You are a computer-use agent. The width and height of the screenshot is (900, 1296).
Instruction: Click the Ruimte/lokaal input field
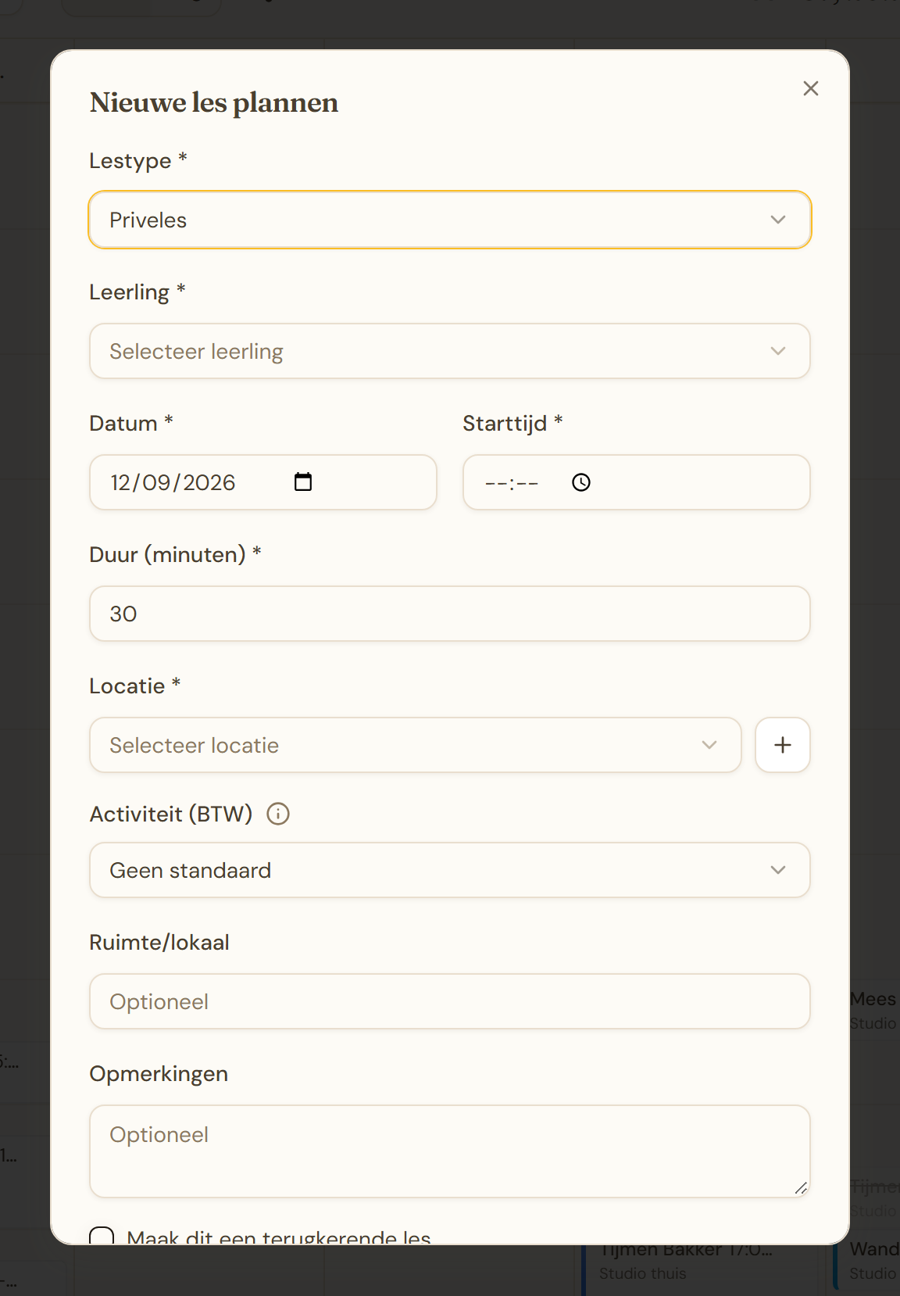(x=450, y=1001)
